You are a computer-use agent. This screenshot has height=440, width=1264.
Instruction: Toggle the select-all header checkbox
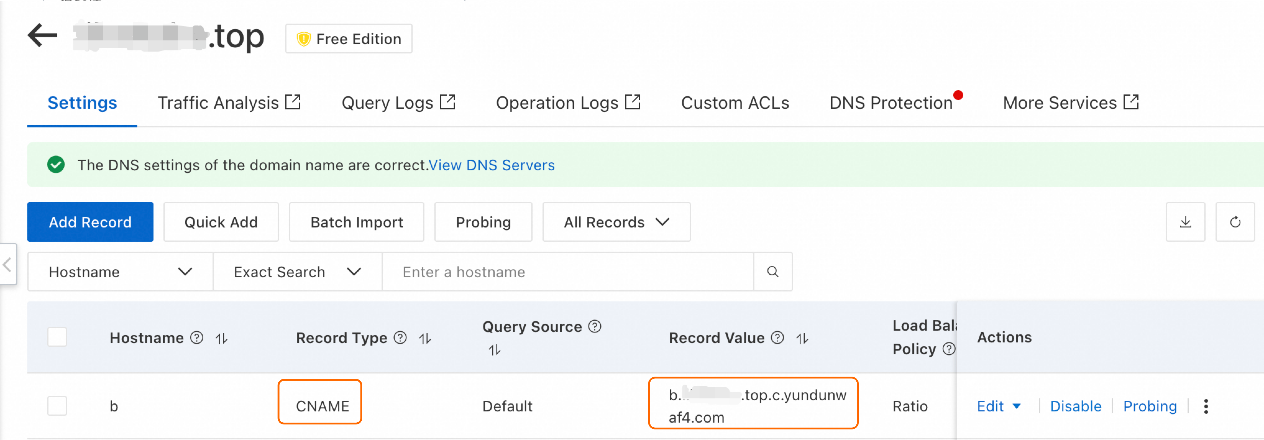[57, 337]
